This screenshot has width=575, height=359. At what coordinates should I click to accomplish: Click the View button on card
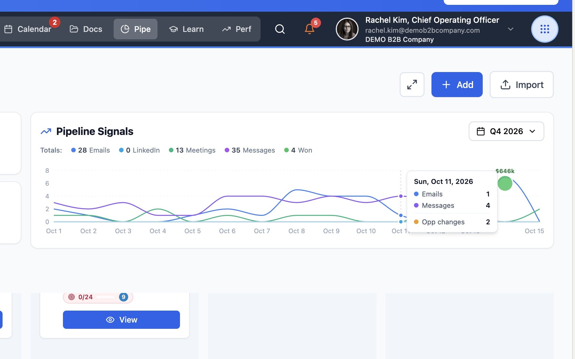(121, 320)
